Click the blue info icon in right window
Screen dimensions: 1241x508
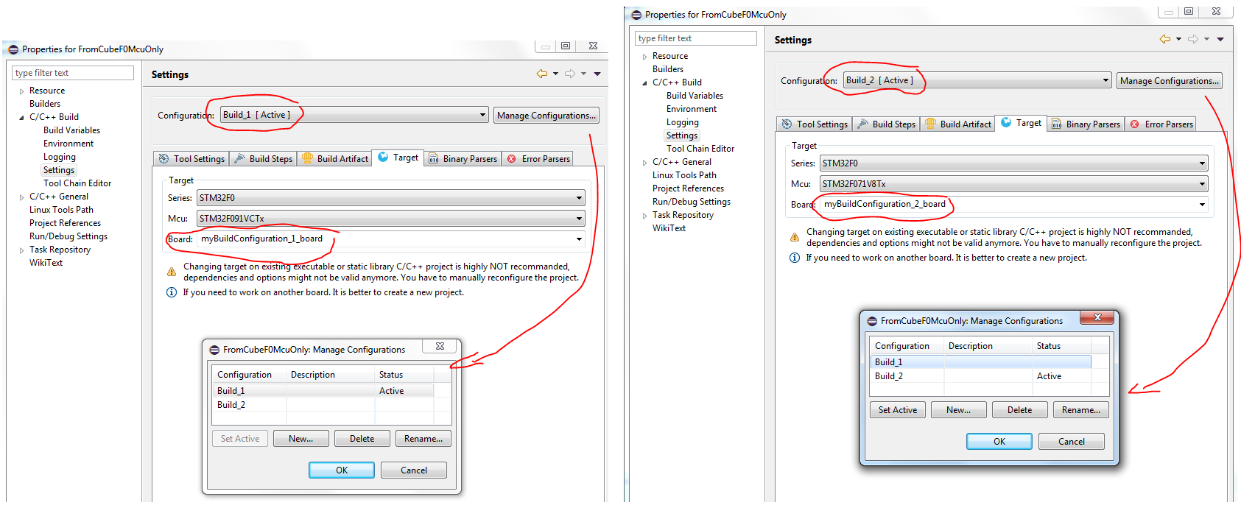click(795, 258)
